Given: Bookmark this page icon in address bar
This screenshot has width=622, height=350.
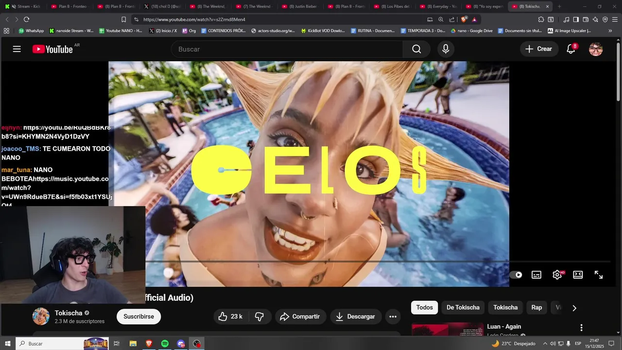Looking at the screenshot, I should click(x=123, y=19).
